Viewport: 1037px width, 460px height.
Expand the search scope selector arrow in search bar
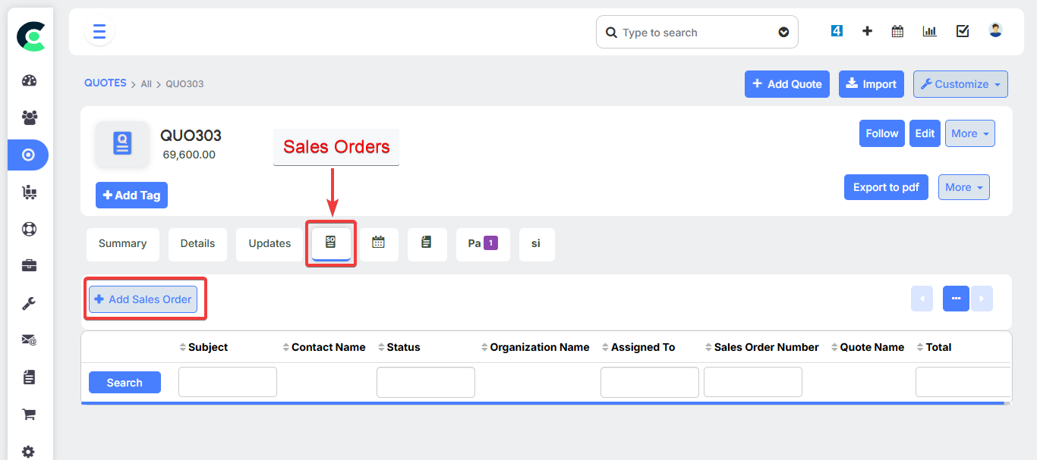pos(783,32)
